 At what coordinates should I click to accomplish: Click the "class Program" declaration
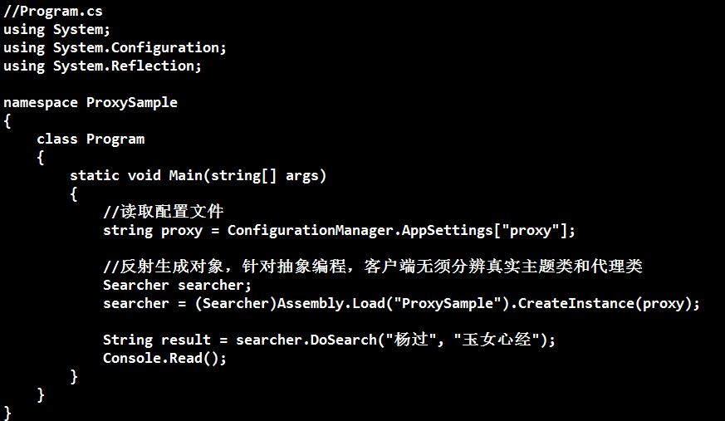pos(91,139)
